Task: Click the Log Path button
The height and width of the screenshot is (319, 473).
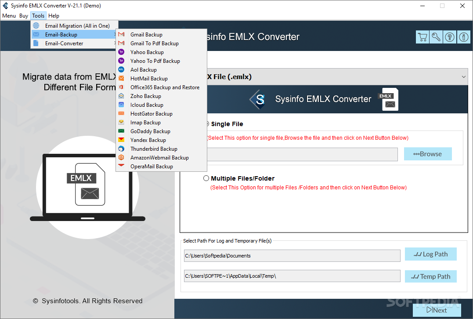Action: tap(430, 254)
